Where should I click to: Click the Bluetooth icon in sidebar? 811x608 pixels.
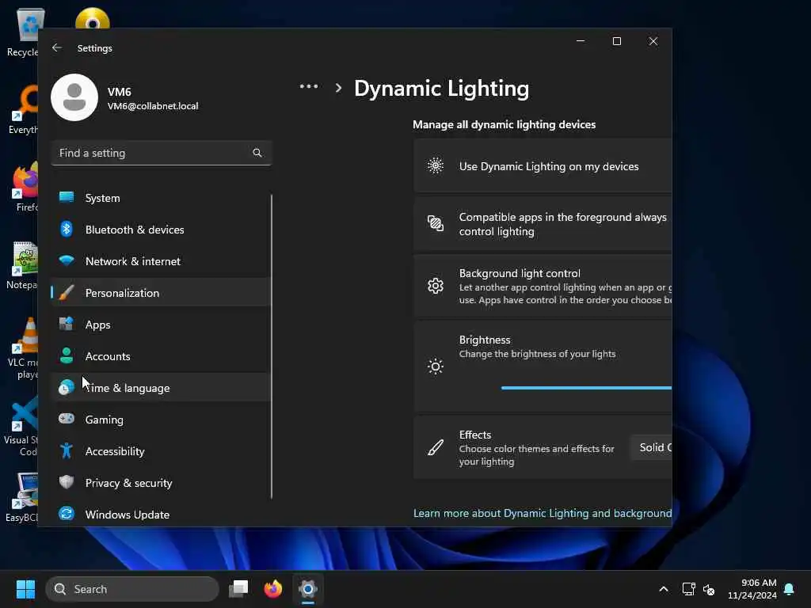pyautogui.click(x=67, y=229)
